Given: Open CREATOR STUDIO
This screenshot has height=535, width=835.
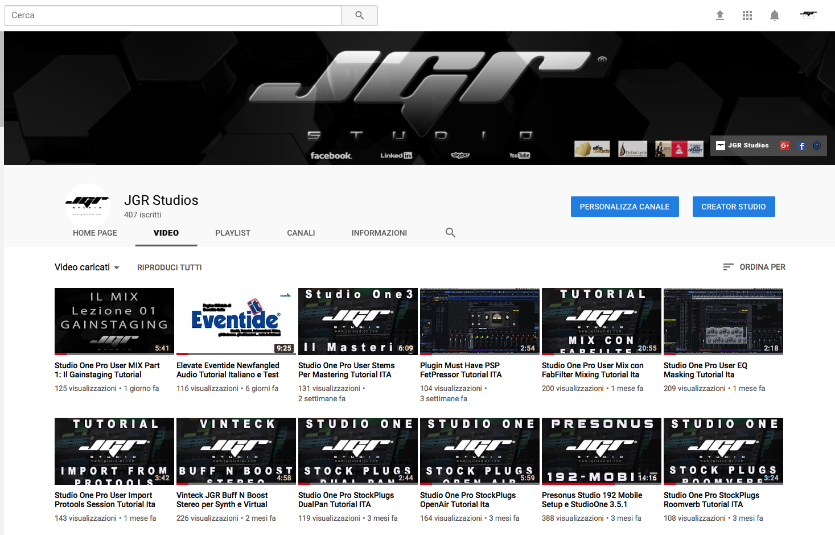Looking at the screenshot, I should coord(734,206).
